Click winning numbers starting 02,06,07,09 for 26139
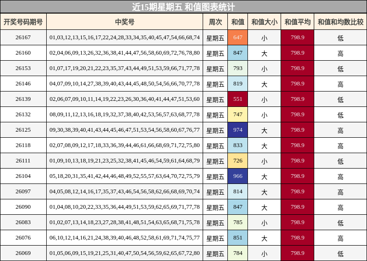The image size is (367, 261). pyautogui.click(x=125, y=99)
